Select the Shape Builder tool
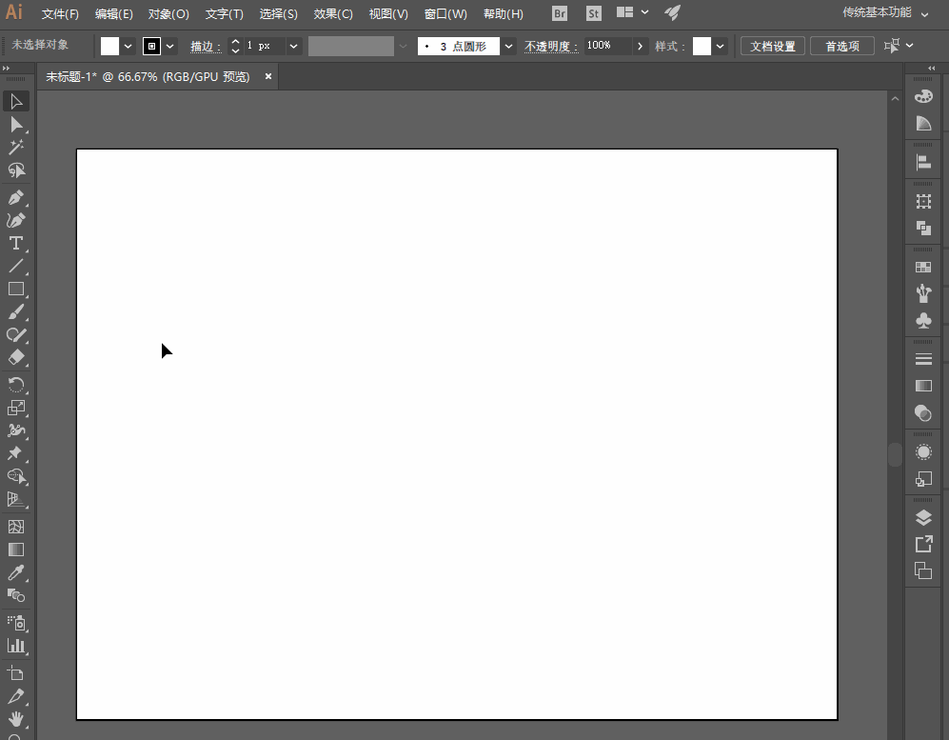The image size is (949, 740). (x=16, y=476)
